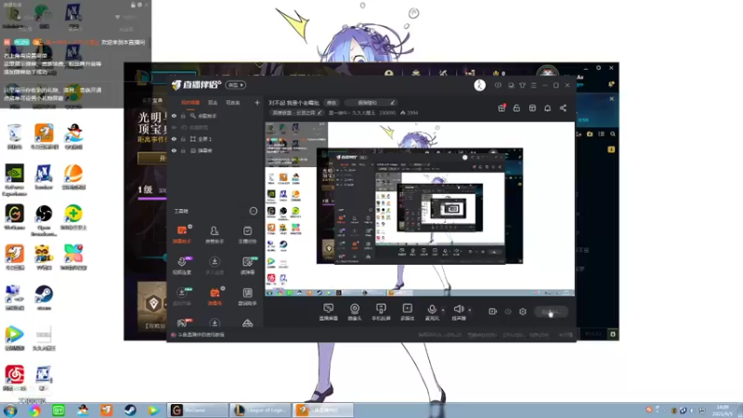
Task: Open the microphone dropdown arrow
Action: pos(443,310)
